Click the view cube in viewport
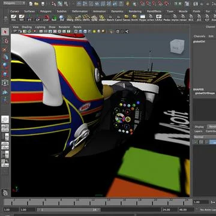This screenshot has width=216, height=216. click(x=177, y=47)
